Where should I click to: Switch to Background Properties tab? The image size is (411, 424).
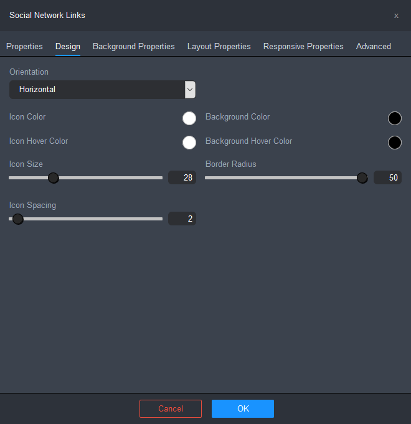[x=133, y=47]
